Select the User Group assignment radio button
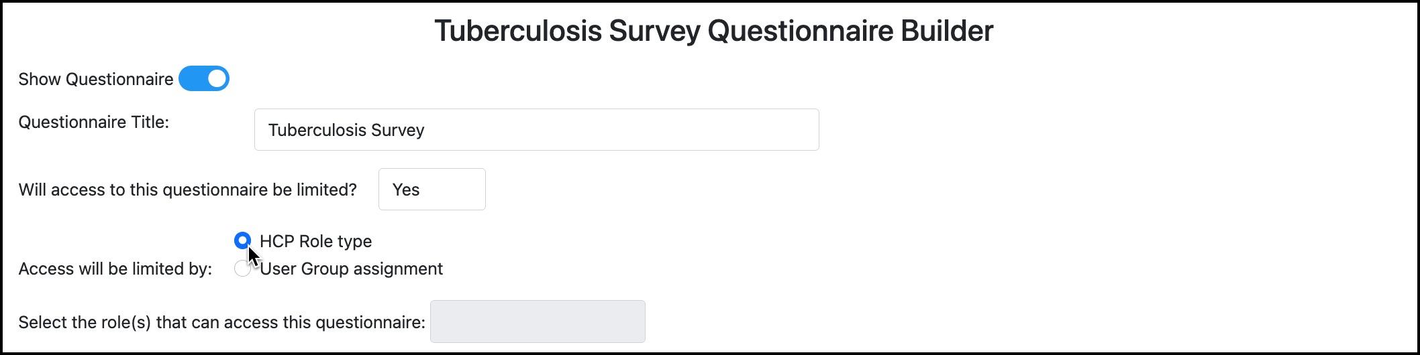 coord(242,269)
